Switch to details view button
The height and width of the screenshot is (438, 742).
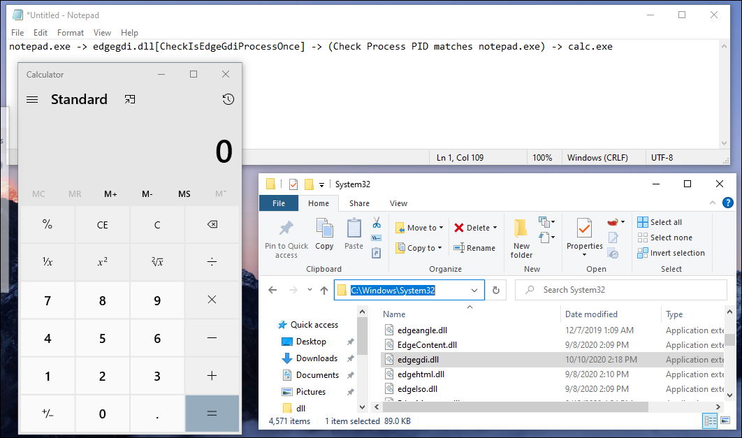click(711, 421)
